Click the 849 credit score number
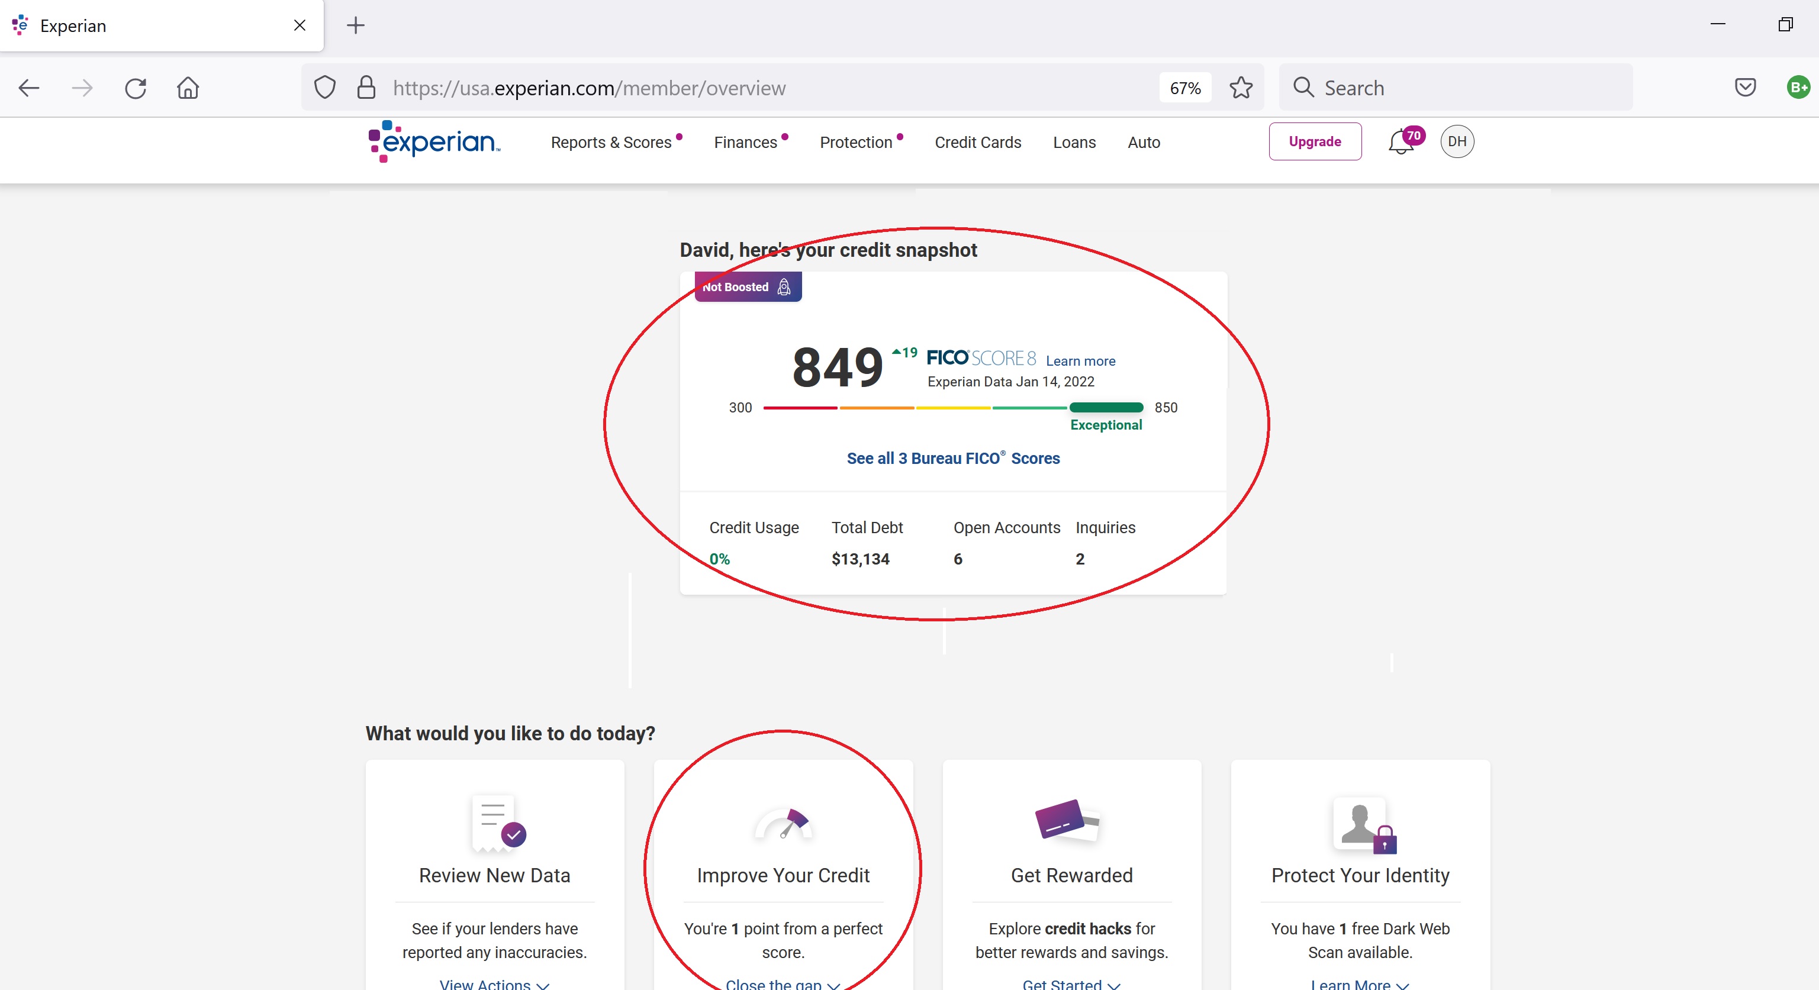 tap(838, 368)
